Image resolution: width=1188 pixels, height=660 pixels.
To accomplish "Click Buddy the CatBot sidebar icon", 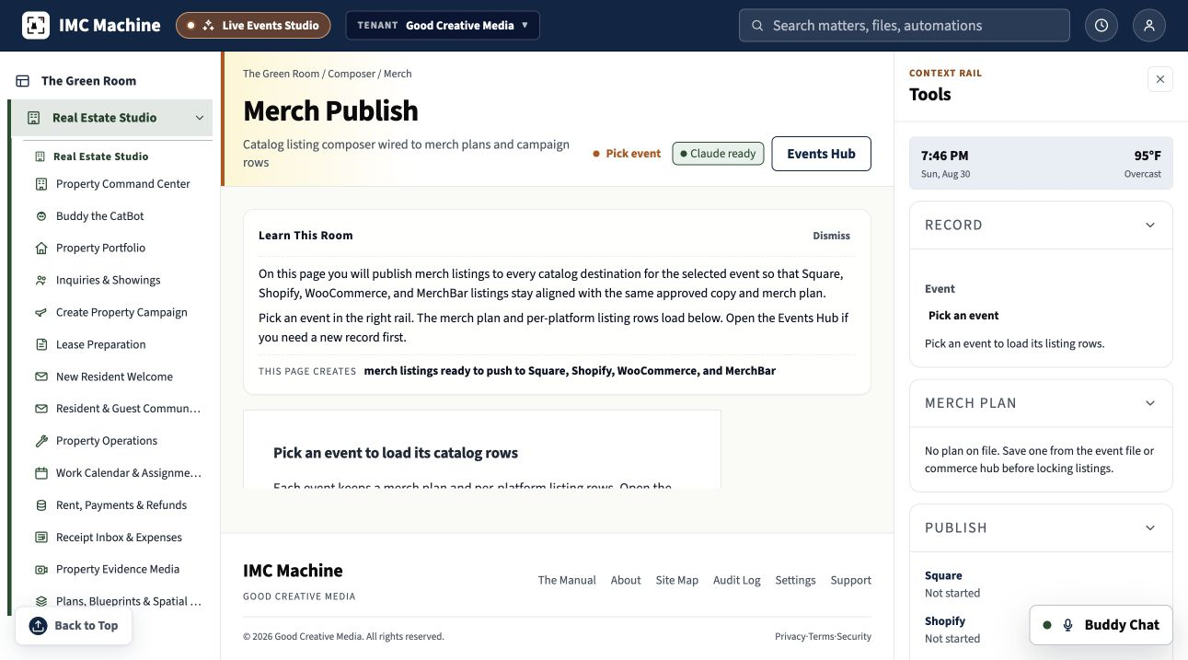I will [x=41, y=216].
